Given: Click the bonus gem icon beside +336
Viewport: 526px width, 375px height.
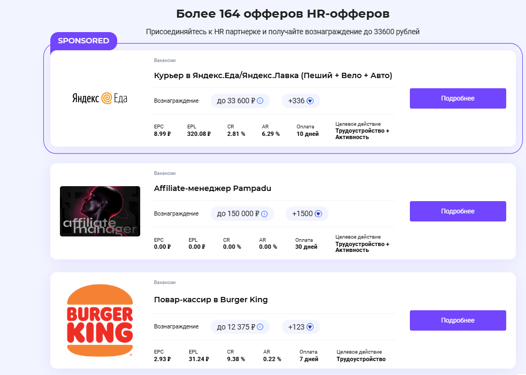Looking at the screenshot, I should click(310, 101).
